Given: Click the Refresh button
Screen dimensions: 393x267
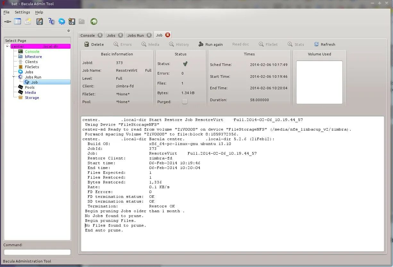Looking at the screenshot, I should click(324, 44).
